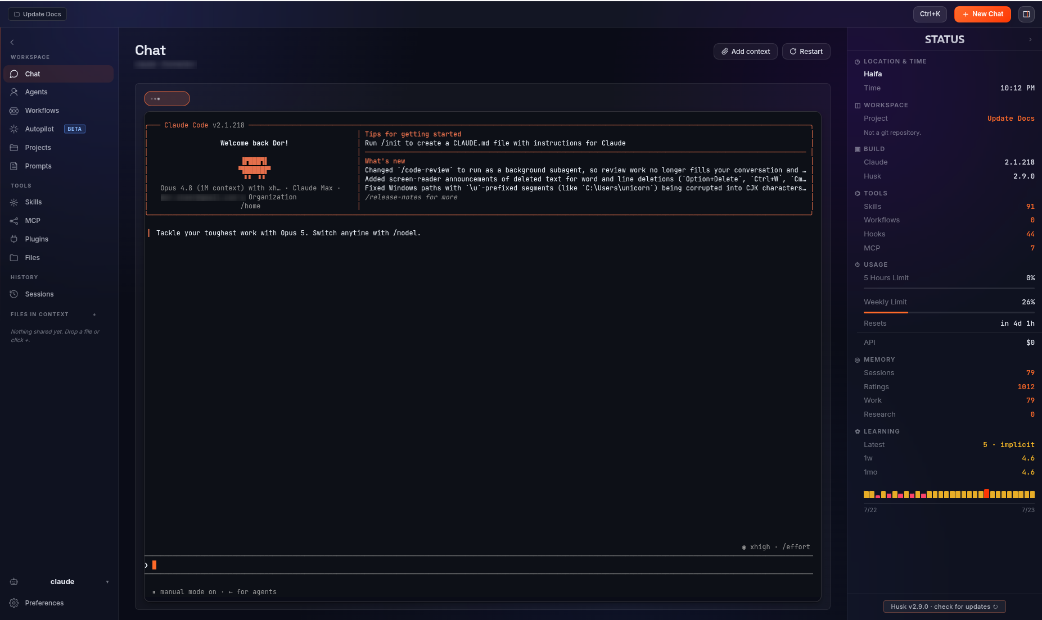
Task: Open Autopilot beta section
Action: click(x=58, y=129)
